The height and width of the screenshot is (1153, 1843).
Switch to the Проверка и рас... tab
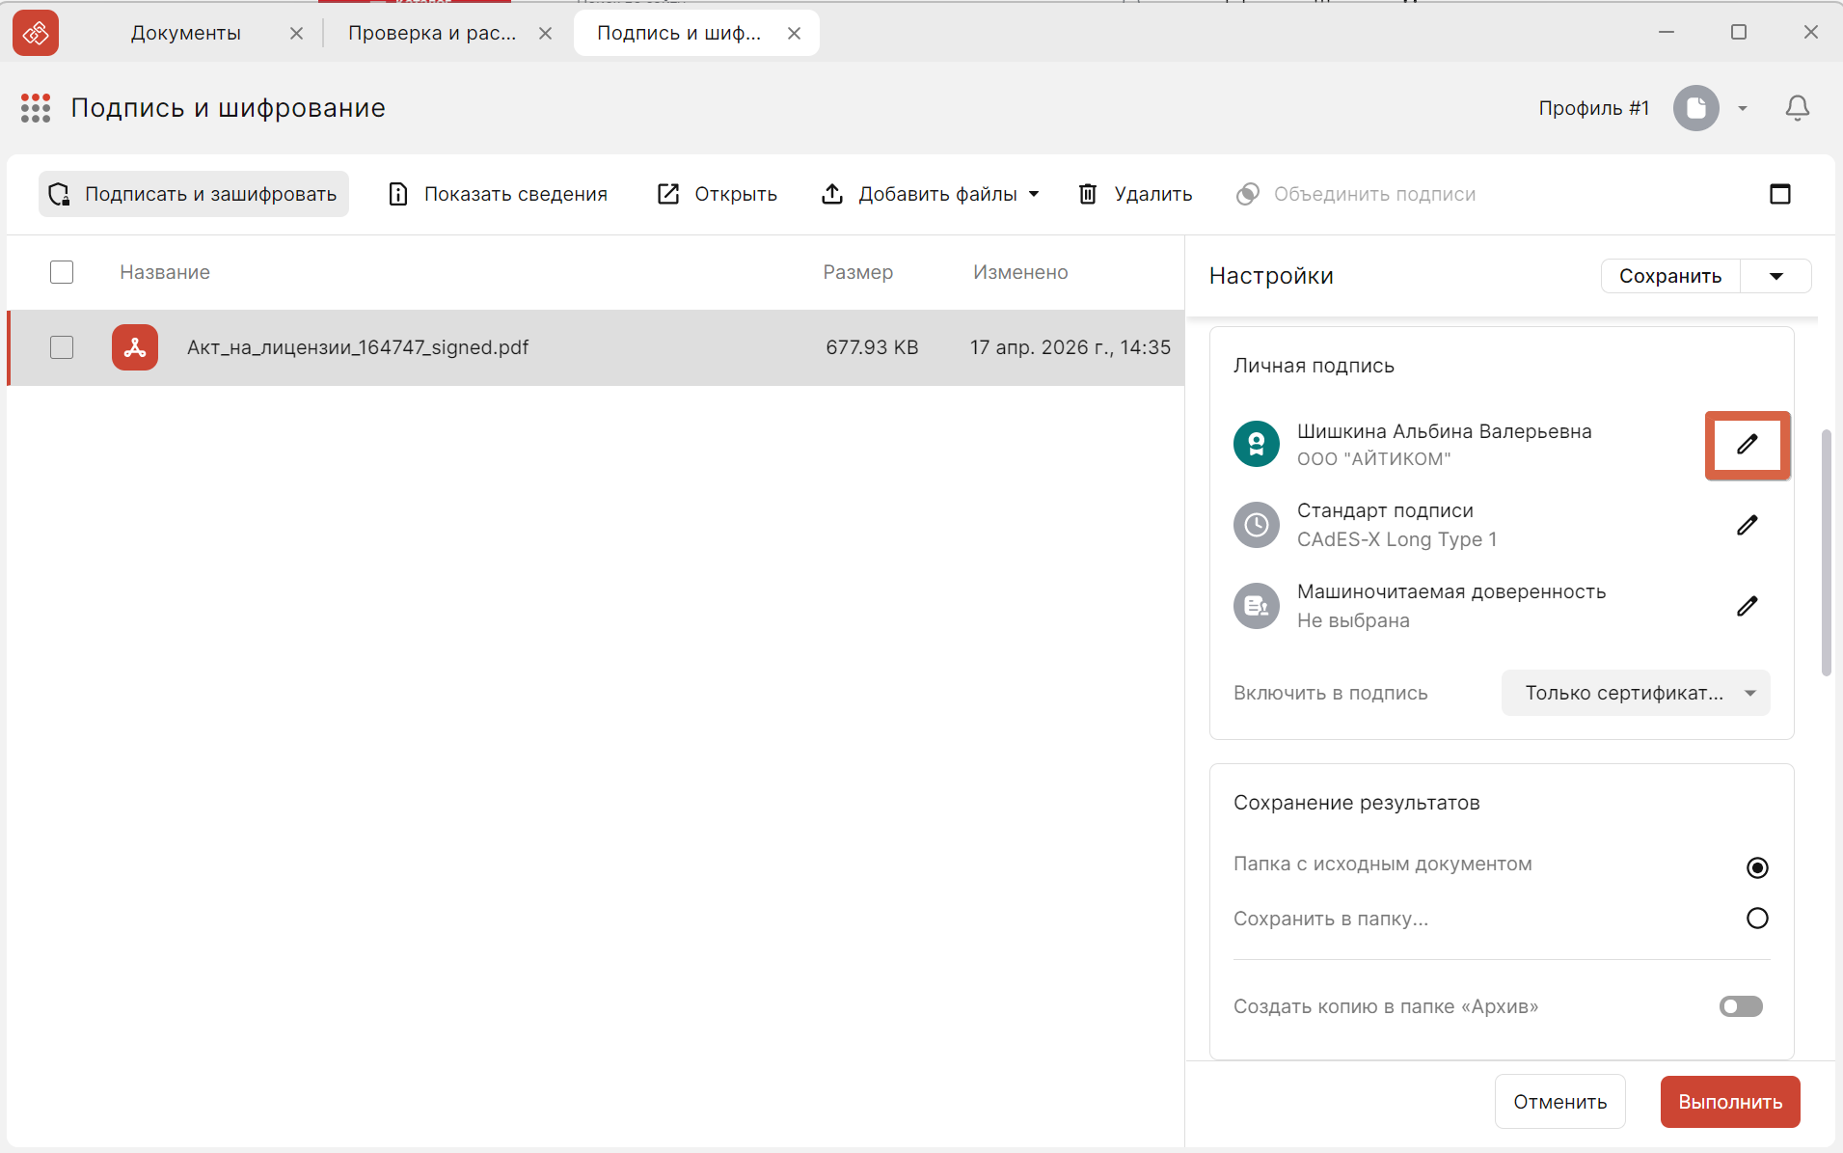[432, 33]
